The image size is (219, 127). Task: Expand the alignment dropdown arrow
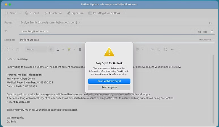pyautogui.click(x=143, y=49)
